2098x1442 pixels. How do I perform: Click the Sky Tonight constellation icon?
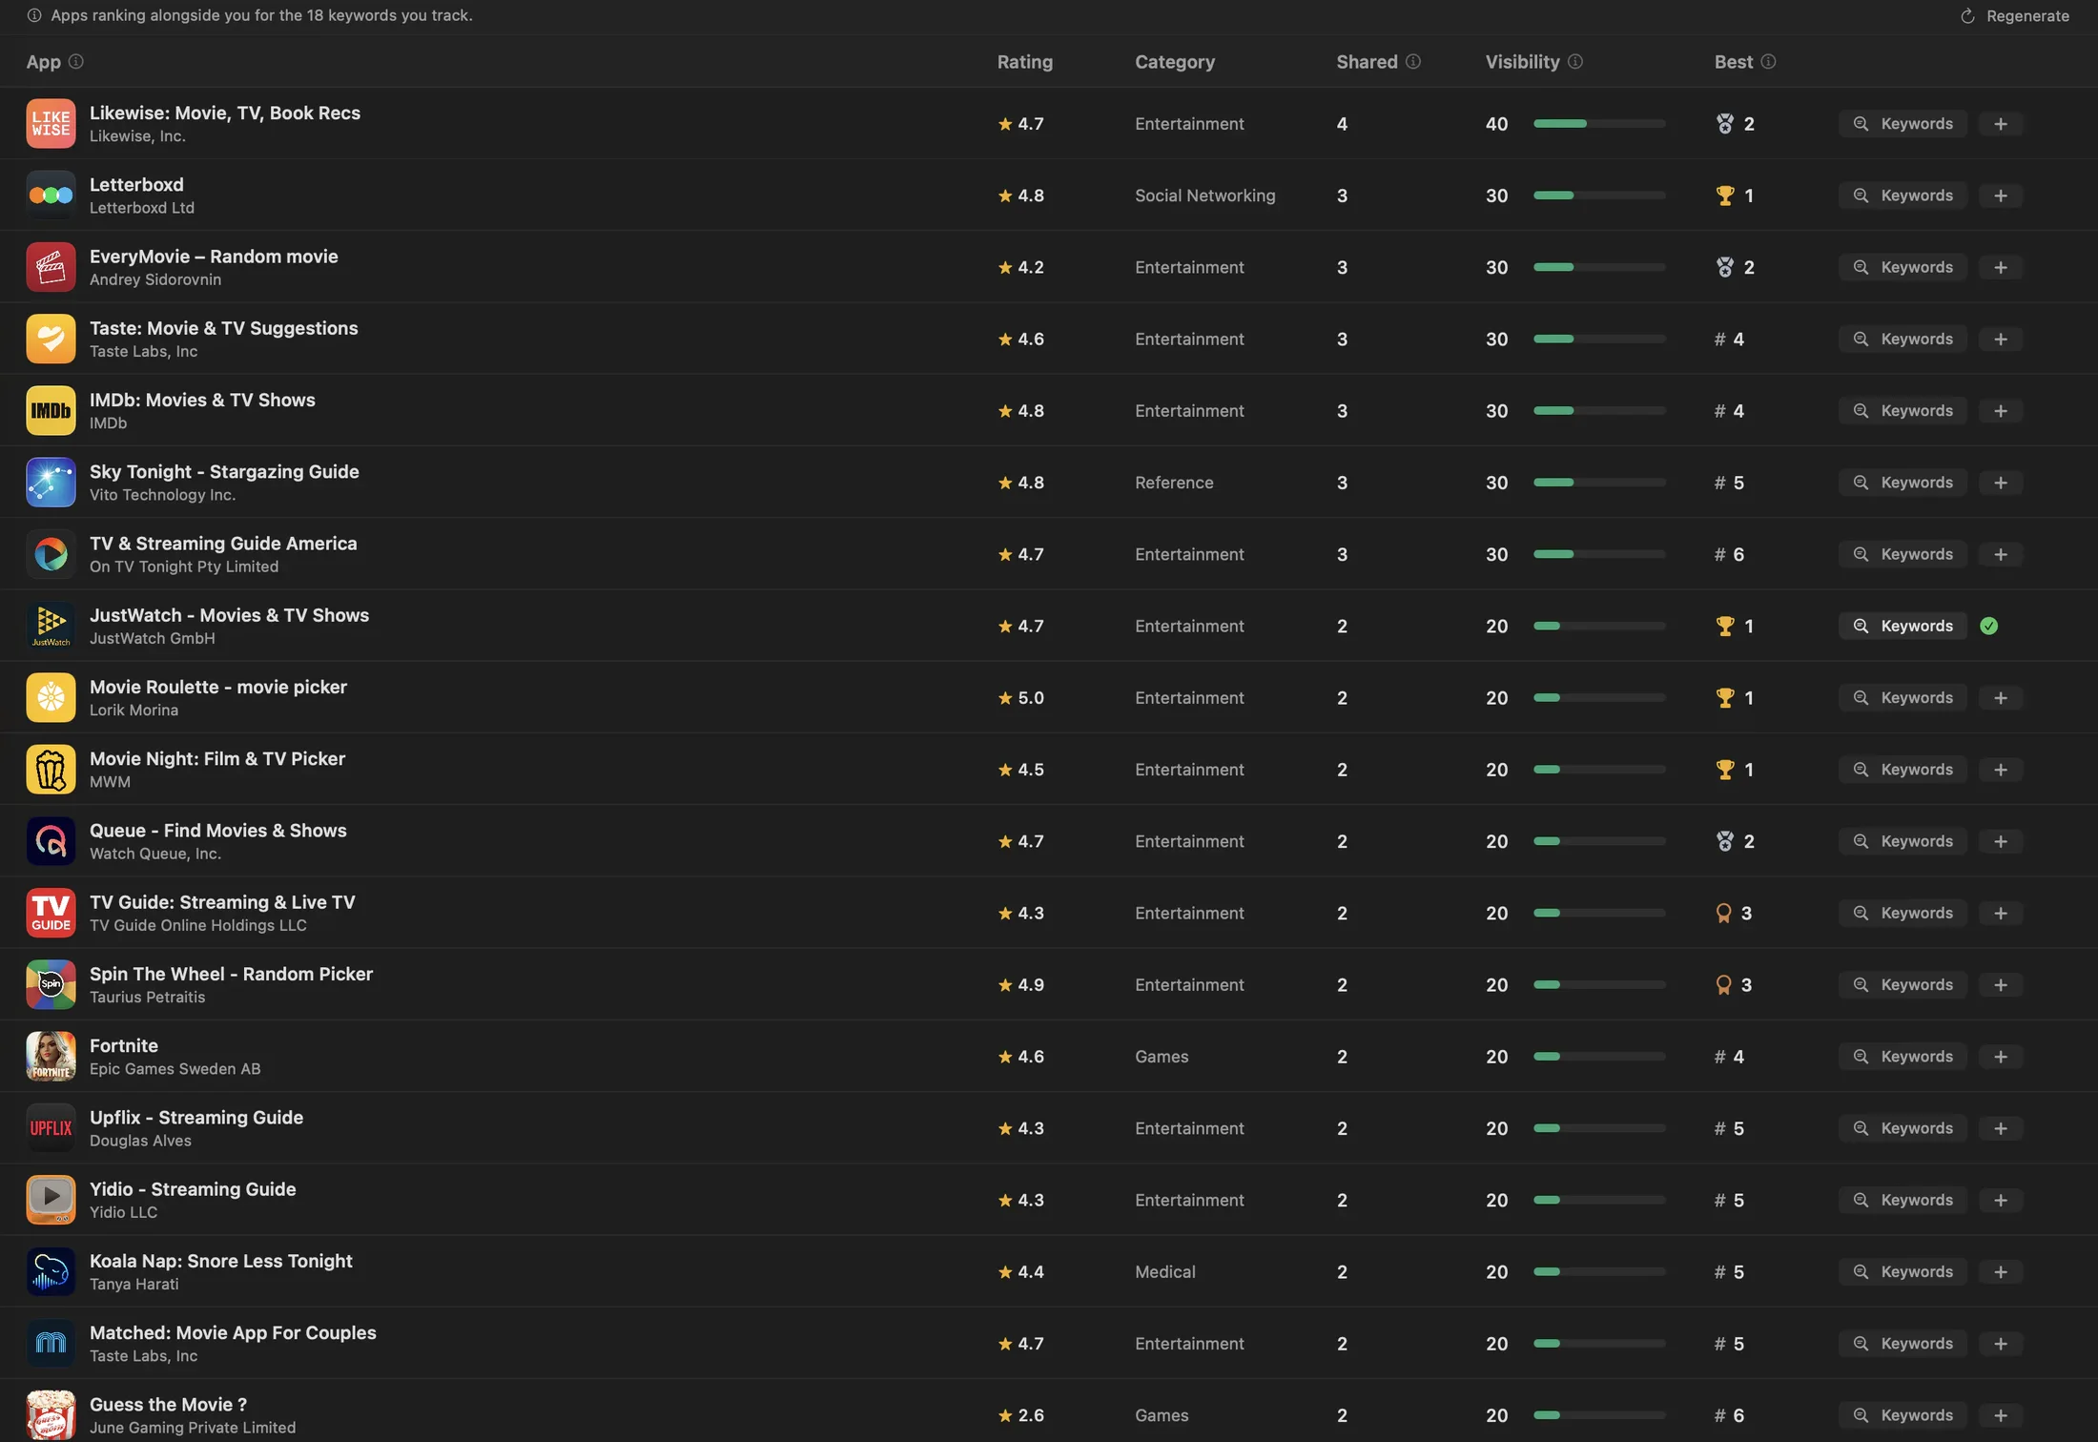click(51, 483)
